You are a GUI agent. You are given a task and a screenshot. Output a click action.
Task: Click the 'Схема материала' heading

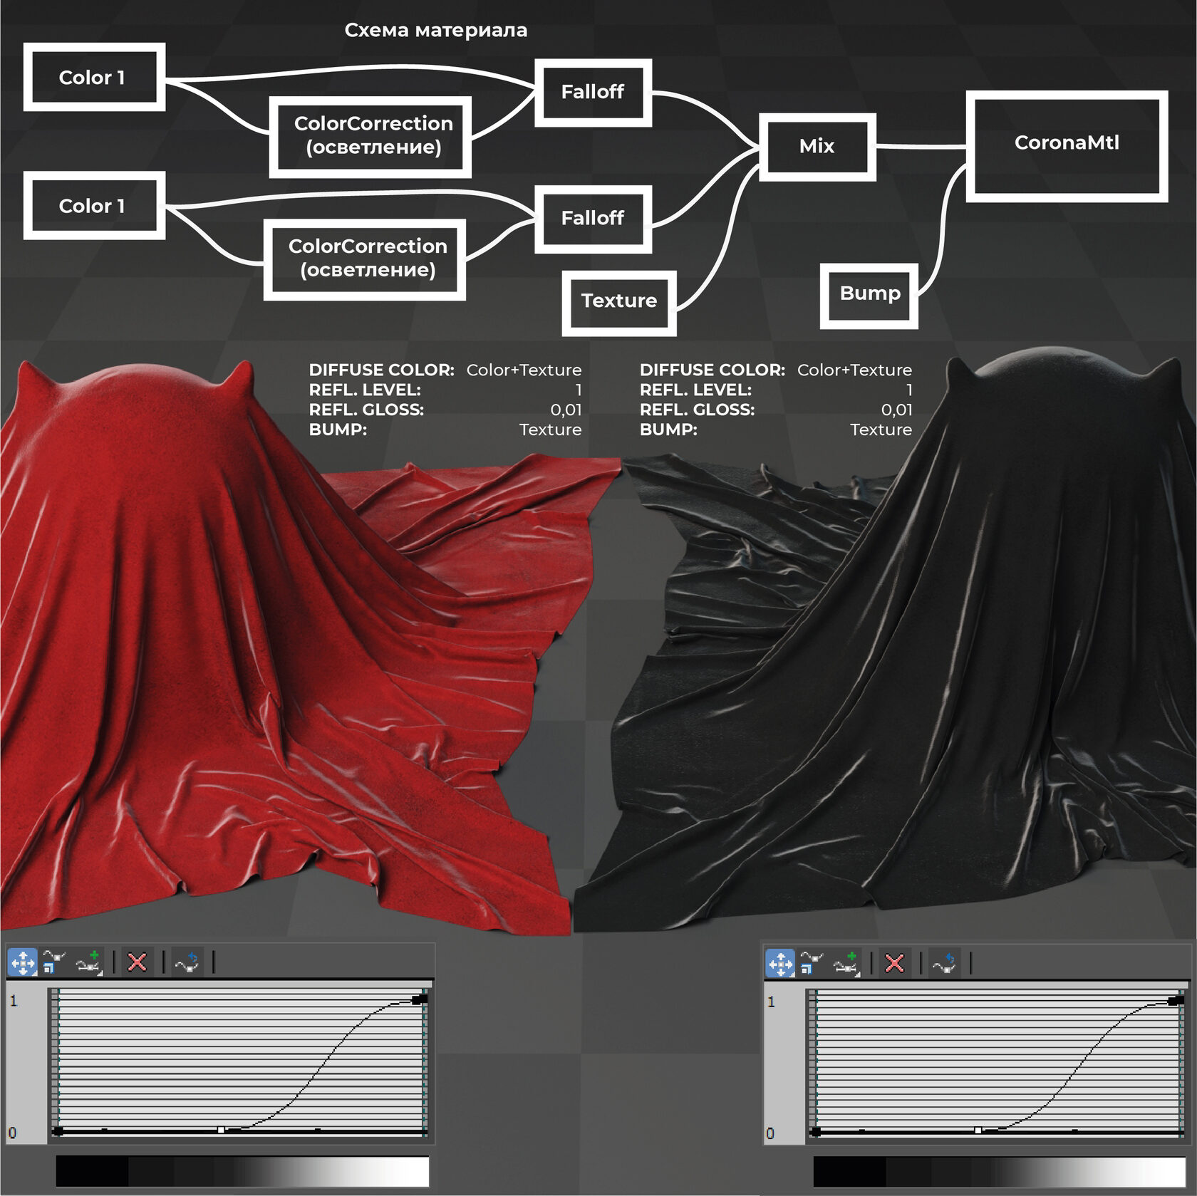(x=436, y=30)
